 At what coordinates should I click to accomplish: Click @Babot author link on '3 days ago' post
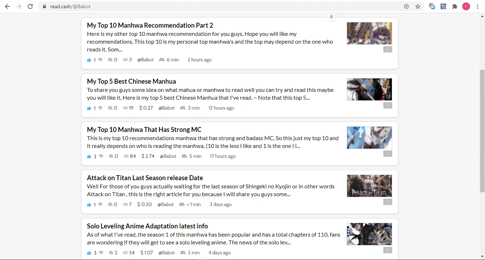[x=165, y=204]
